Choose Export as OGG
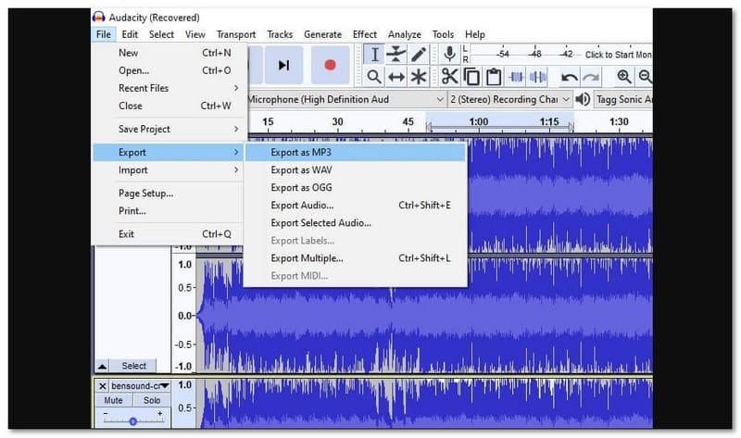741x438 pixels. pyautogui.click(x=356, y=188)
